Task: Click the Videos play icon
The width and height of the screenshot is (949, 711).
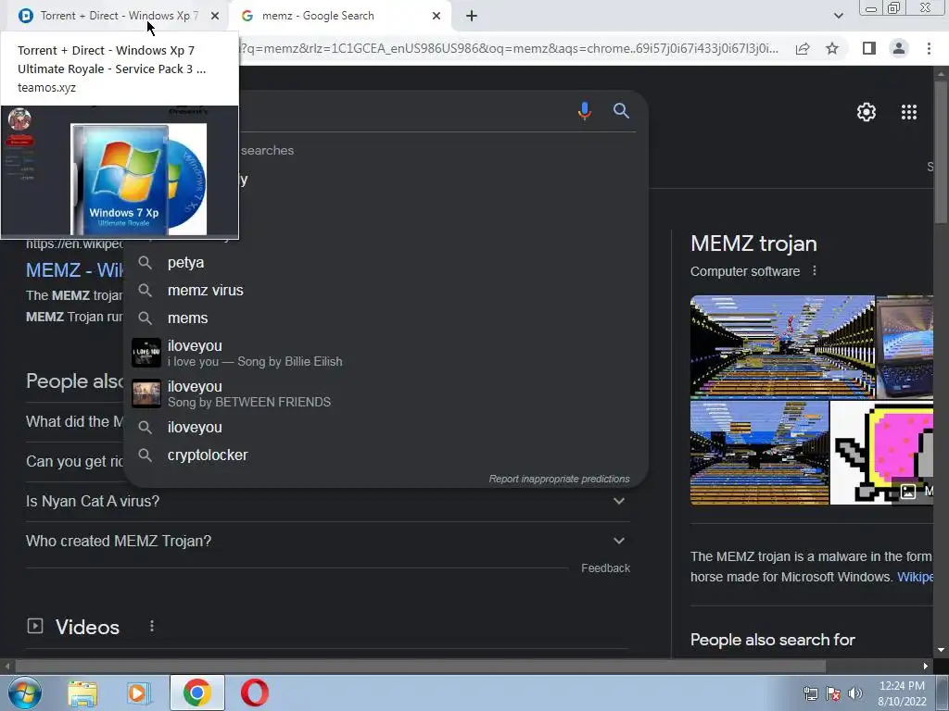Action: [35, 626]
